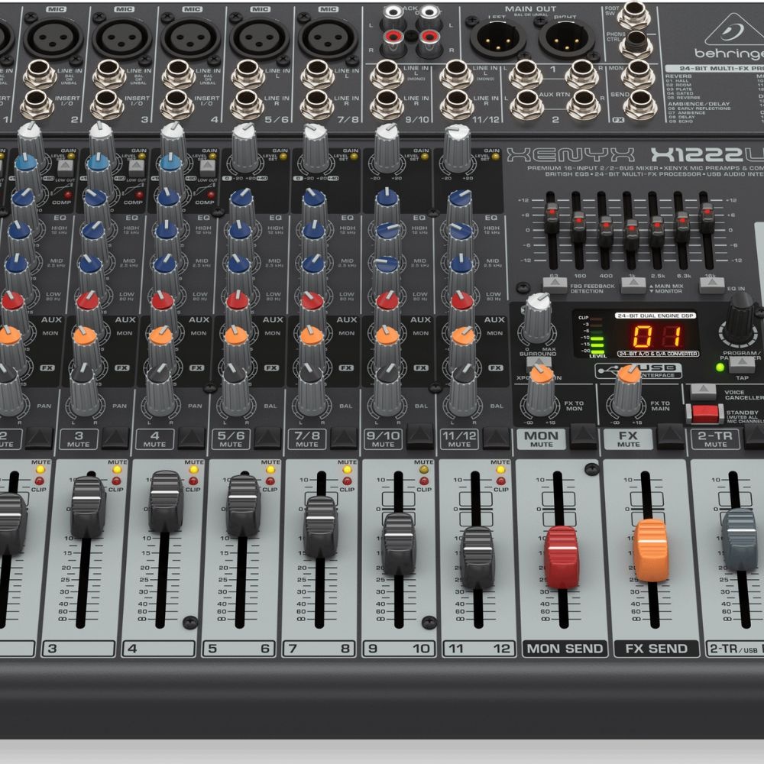
Task: Mute the FX send bus
Action: click(x=671, y=435)
